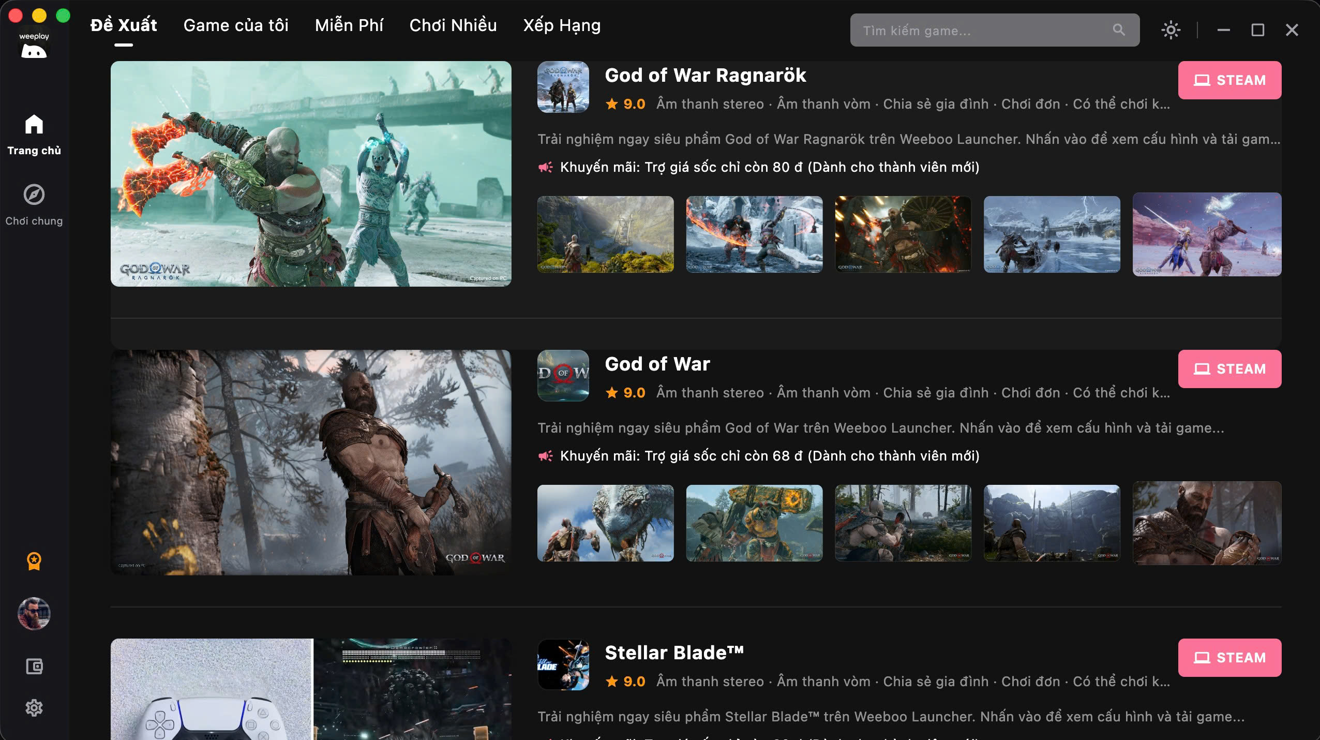Open the Chơi Nhiều tab
This screenshot has height=740, width=1320.
click(453, 25)
